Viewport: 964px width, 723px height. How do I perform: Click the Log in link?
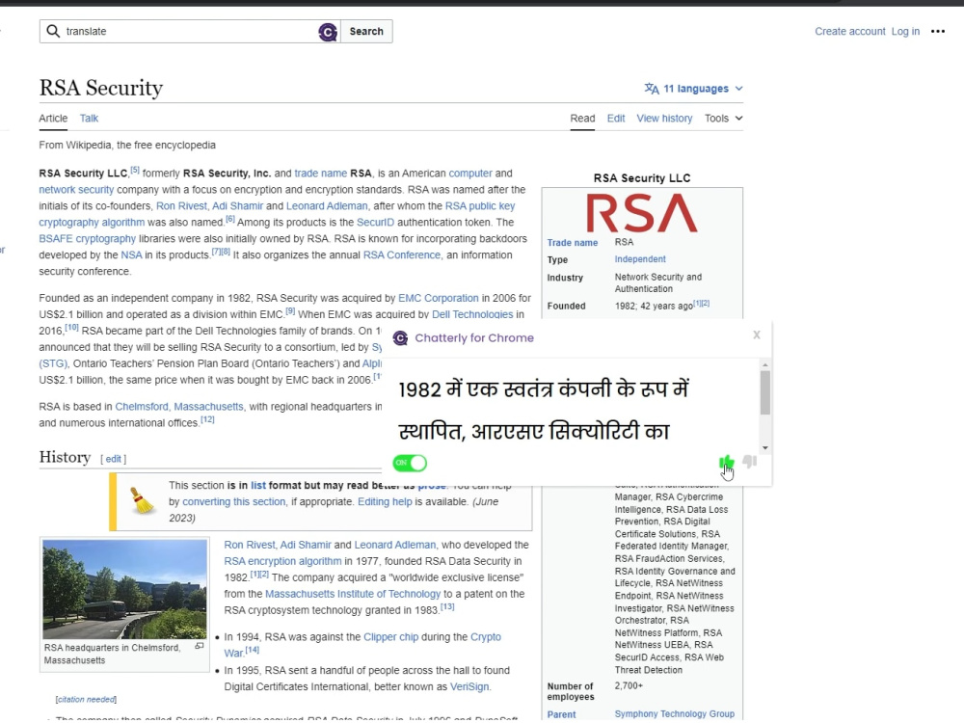[x=905, y=32]
